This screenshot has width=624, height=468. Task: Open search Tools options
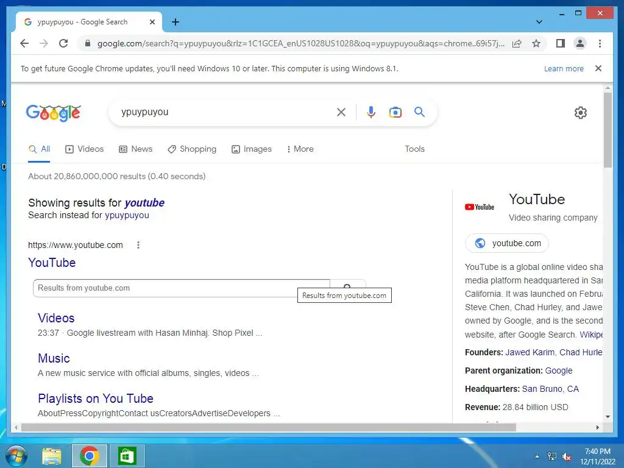[x=414, y=149]
